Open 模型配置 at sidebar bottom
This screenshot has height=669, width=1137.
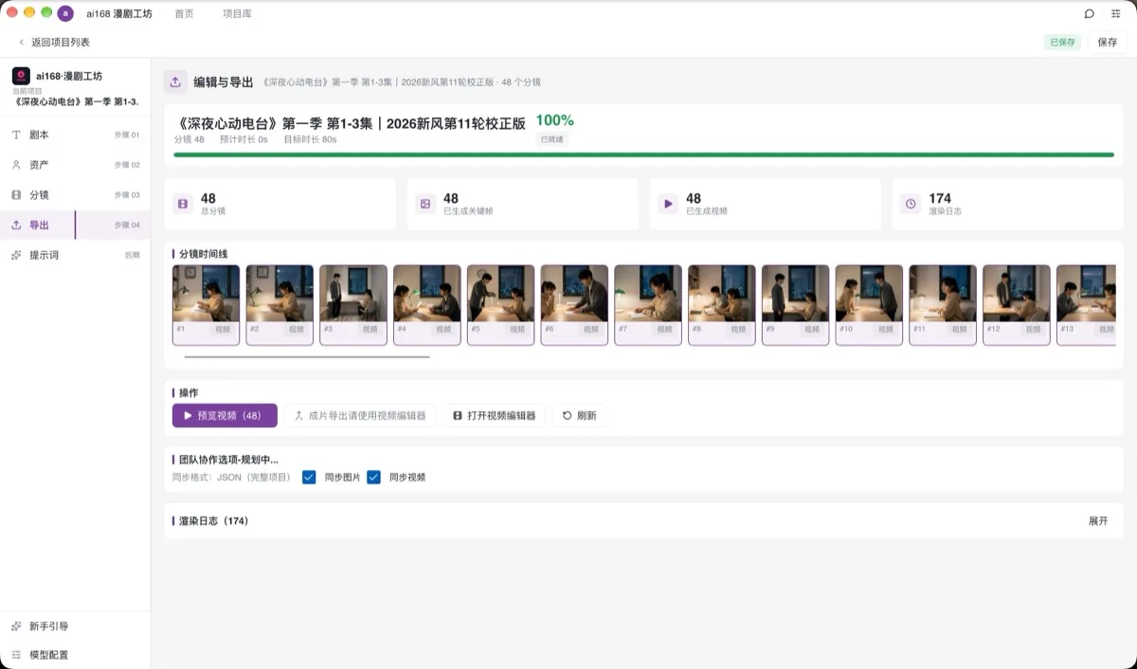pyautogui.click(x=75, y=655)
